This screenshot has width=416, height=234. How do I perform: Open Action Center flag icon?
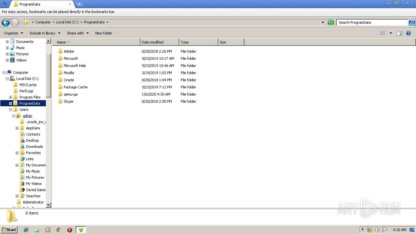[385, 230]
